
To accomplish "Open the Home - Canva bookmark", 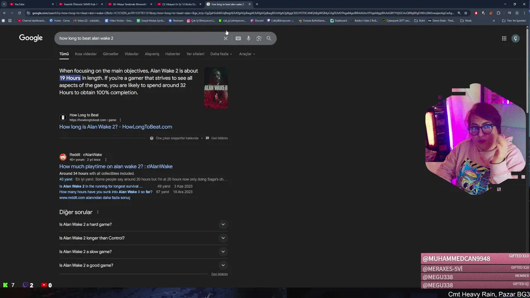I will pyautogui.click(x=60, y=20).
